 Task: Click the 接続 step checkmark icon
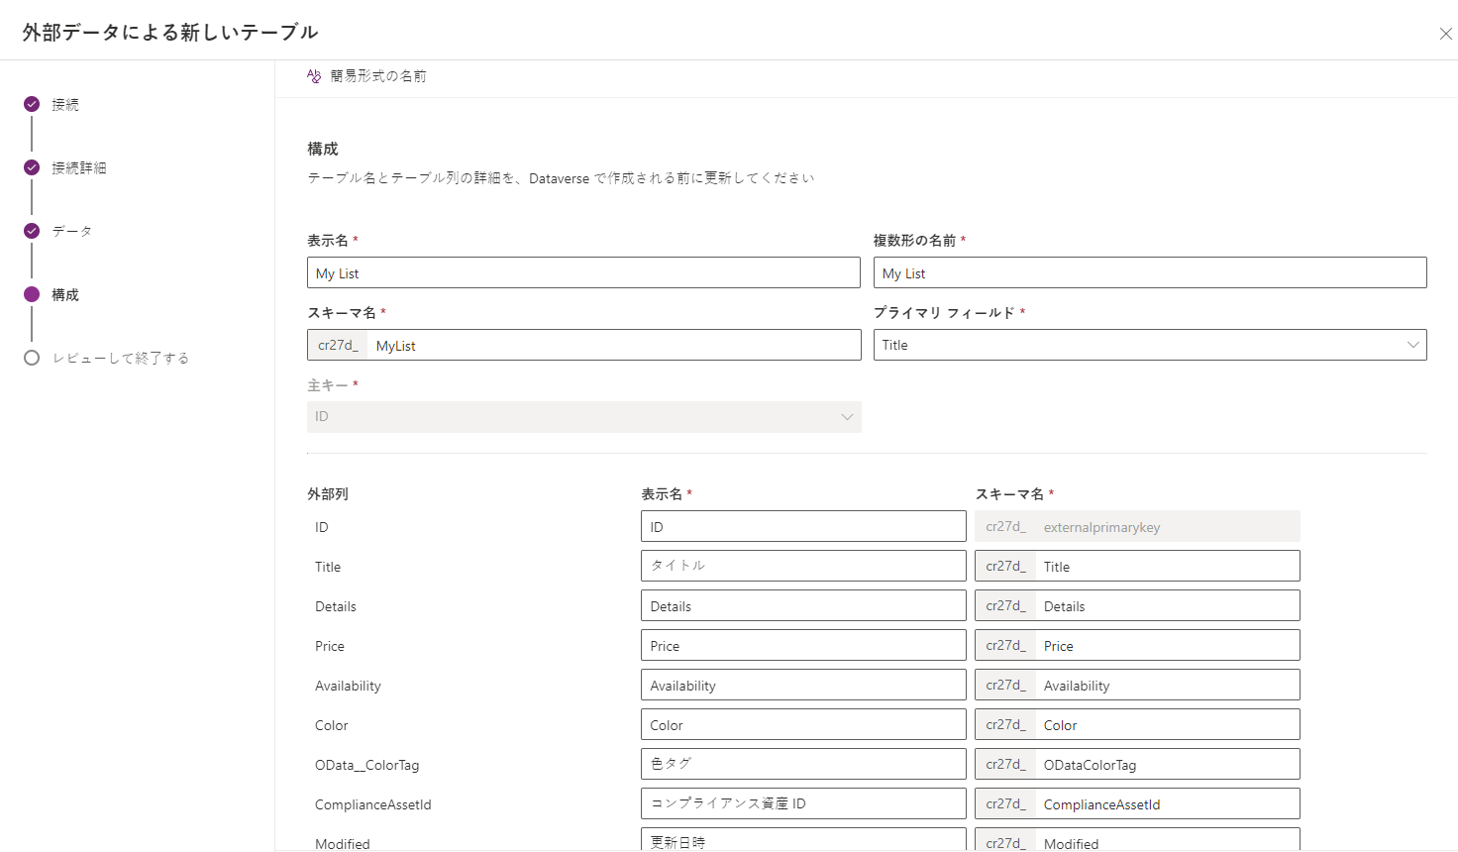(x=32, y=104)
